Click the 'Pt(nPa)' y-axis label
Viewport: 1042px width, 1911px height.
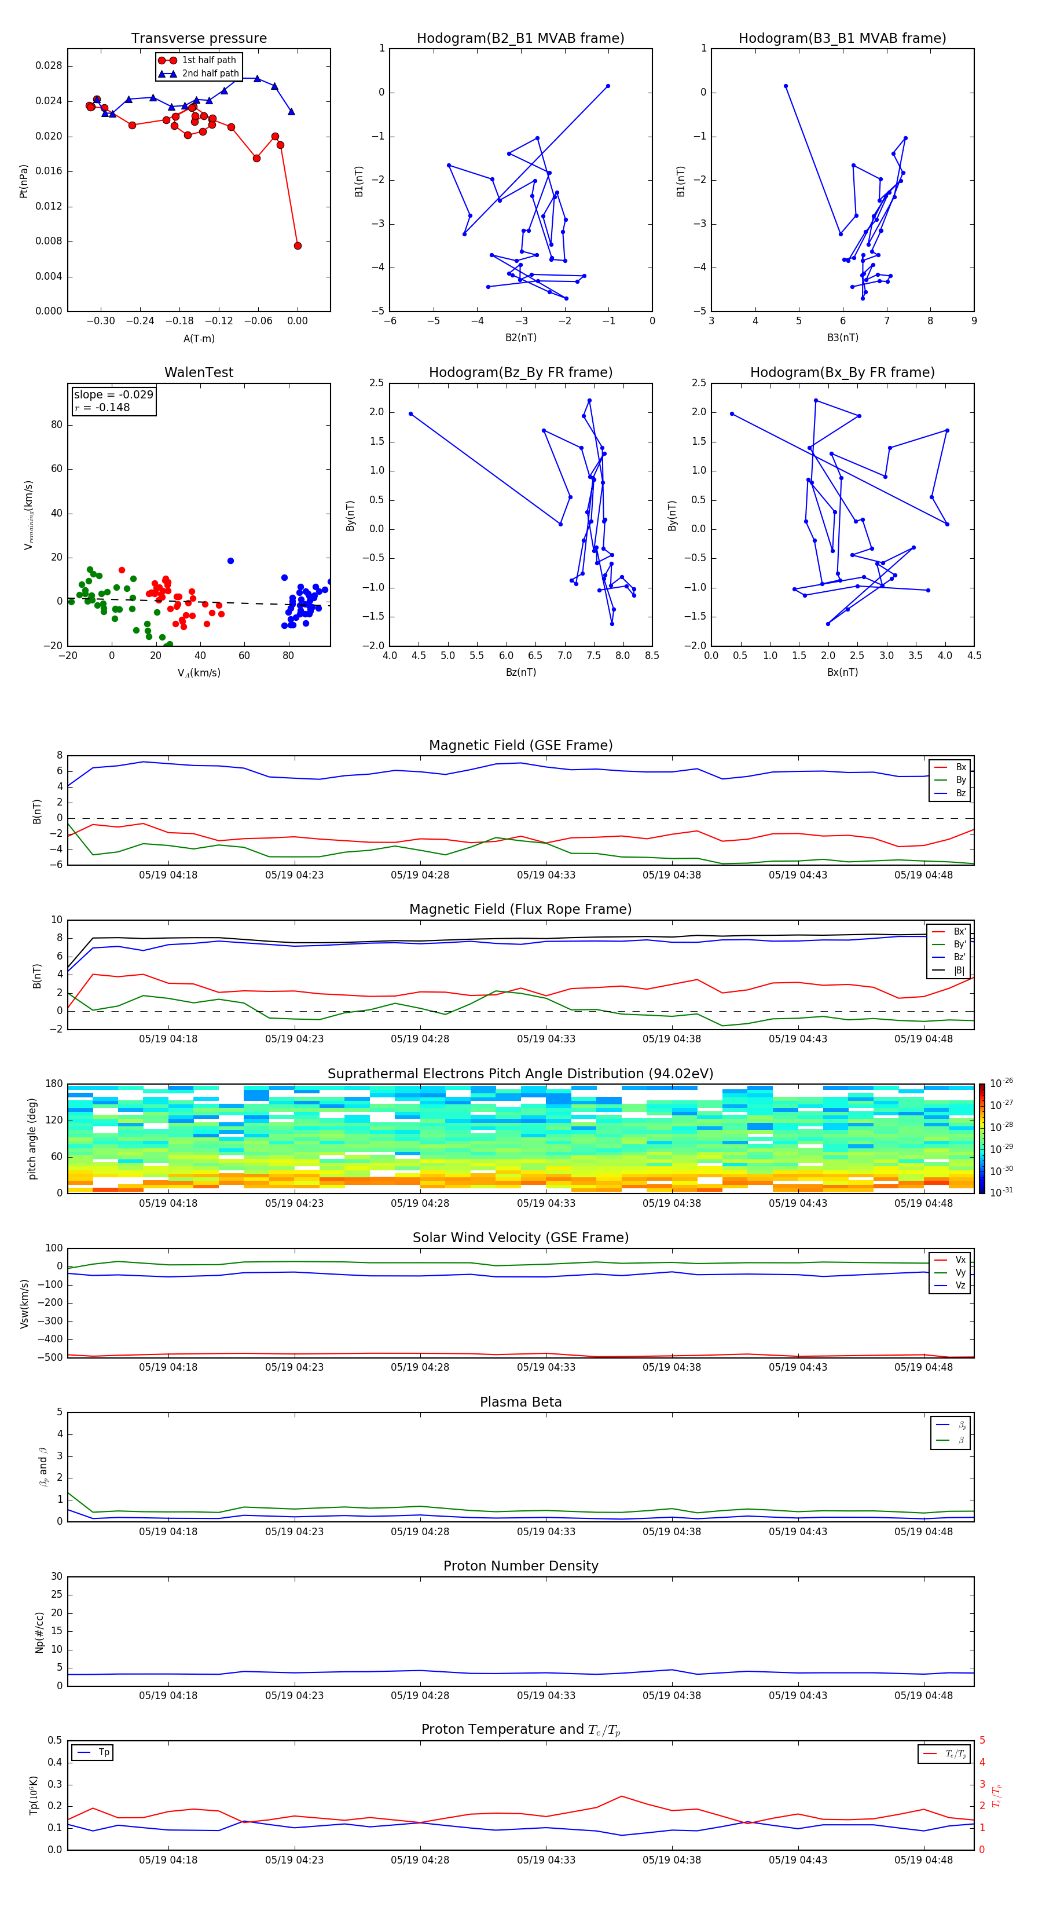tap(24, 181)
